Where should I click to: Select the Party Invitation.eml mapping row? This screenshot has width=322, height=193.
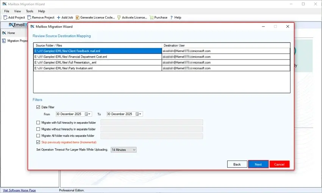point(97,68)
